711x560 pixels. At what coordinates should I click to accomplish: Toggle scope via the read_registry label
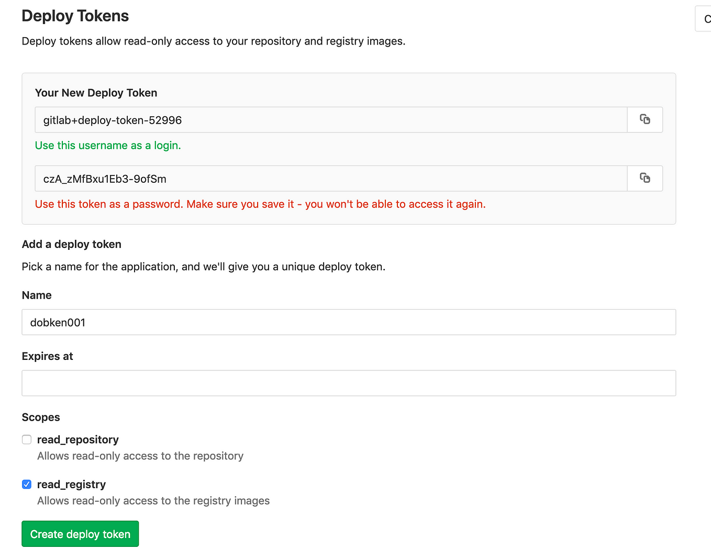(71, 485)
